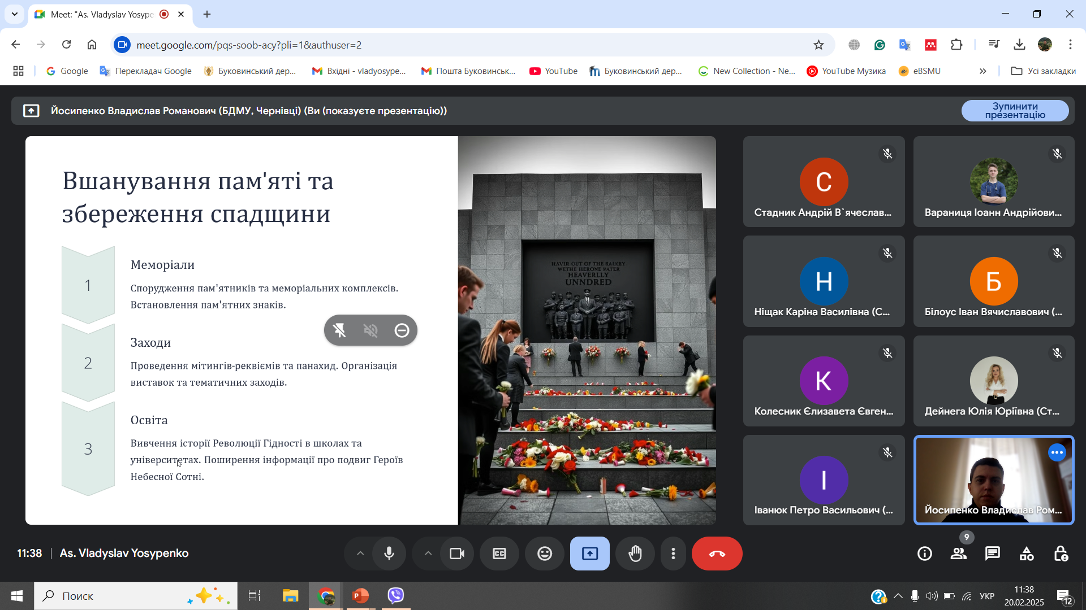Image resolution: width=1086 pixels, height=610 pixels.
Task: Click the raise hand icon
Action: click(635, 554)
